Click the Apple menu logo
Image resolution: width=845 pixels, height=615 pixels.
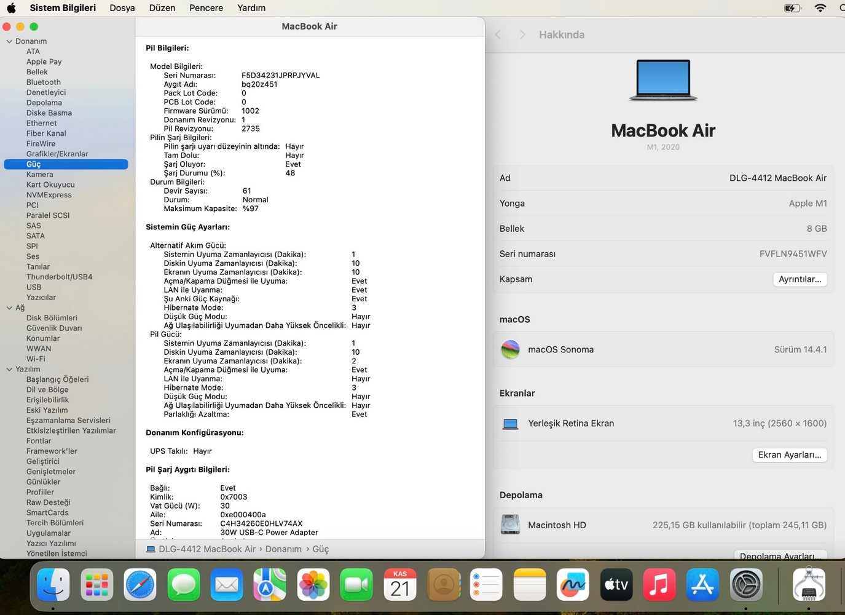click(x=11, y=8)
